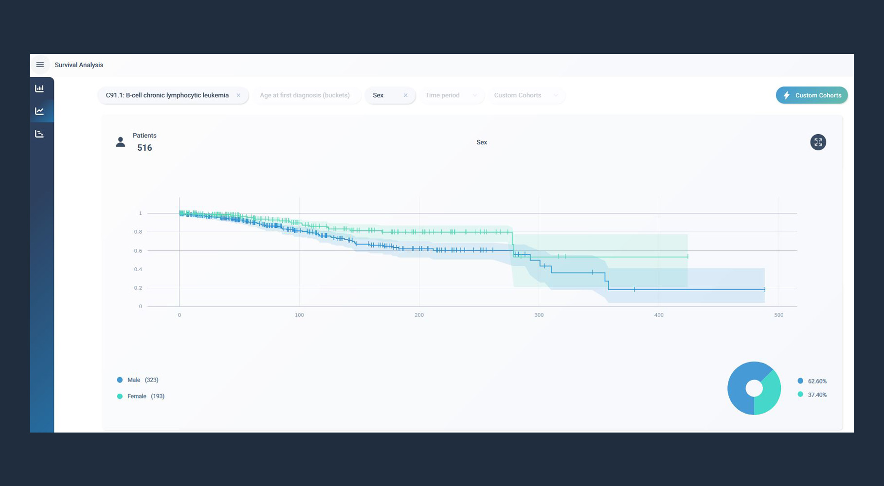The height and width of the screenshot is (486, 884).
Task: Remove the C91.1 leukemia filter chip
Action: click(x=238, y=95)
